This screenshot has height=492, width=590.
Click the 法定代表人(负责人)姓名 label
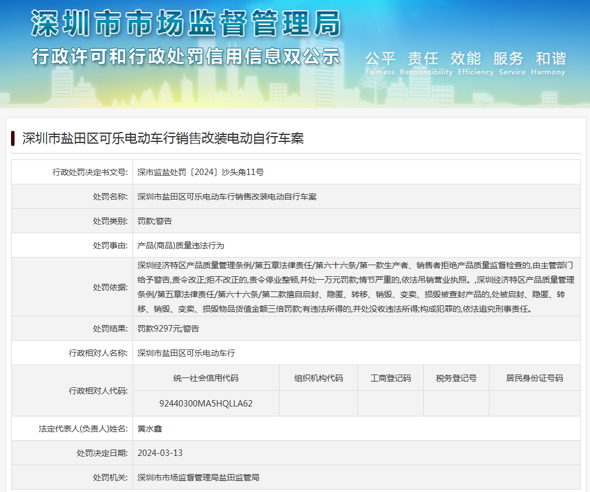click(83, 429)
